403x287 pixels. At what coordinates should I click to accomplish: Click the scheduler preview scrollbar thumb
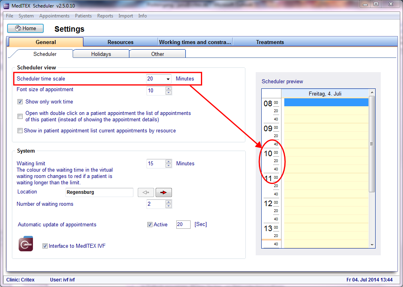[x=372, y=144]
